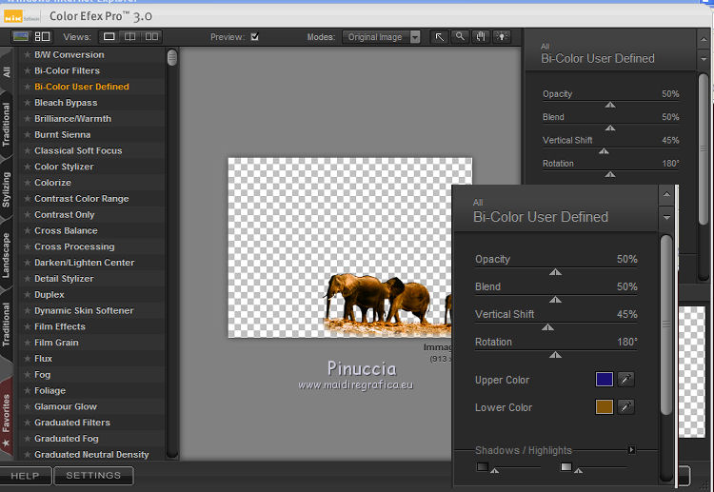Click the HELP button
Screen dimensions: 714x492
25,476
